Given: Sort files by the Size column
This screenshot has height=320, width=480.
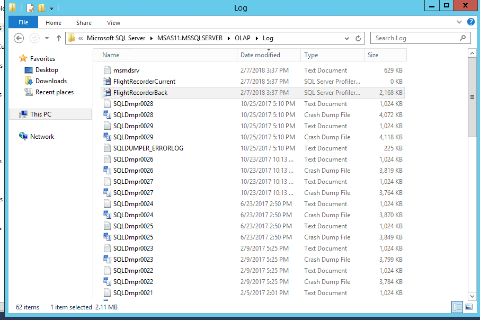Looking at the screenshot, I should click(385, 55).
